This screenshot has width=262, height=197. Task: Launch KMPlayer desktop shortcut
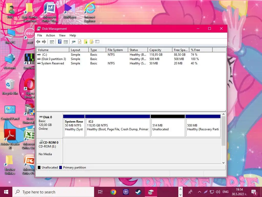point(70,11)
